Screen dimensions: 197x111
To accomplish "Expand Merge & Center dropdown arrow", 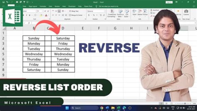I will pos(84,15).
